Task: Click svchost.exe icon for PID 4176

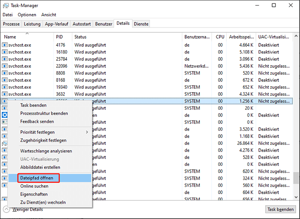Action: (x=5, y=45)
